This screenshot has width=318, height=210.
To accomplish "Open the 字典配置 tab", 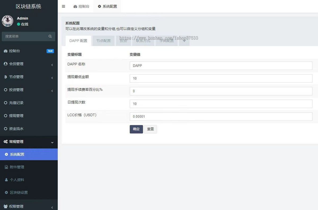I will [166, 41].
